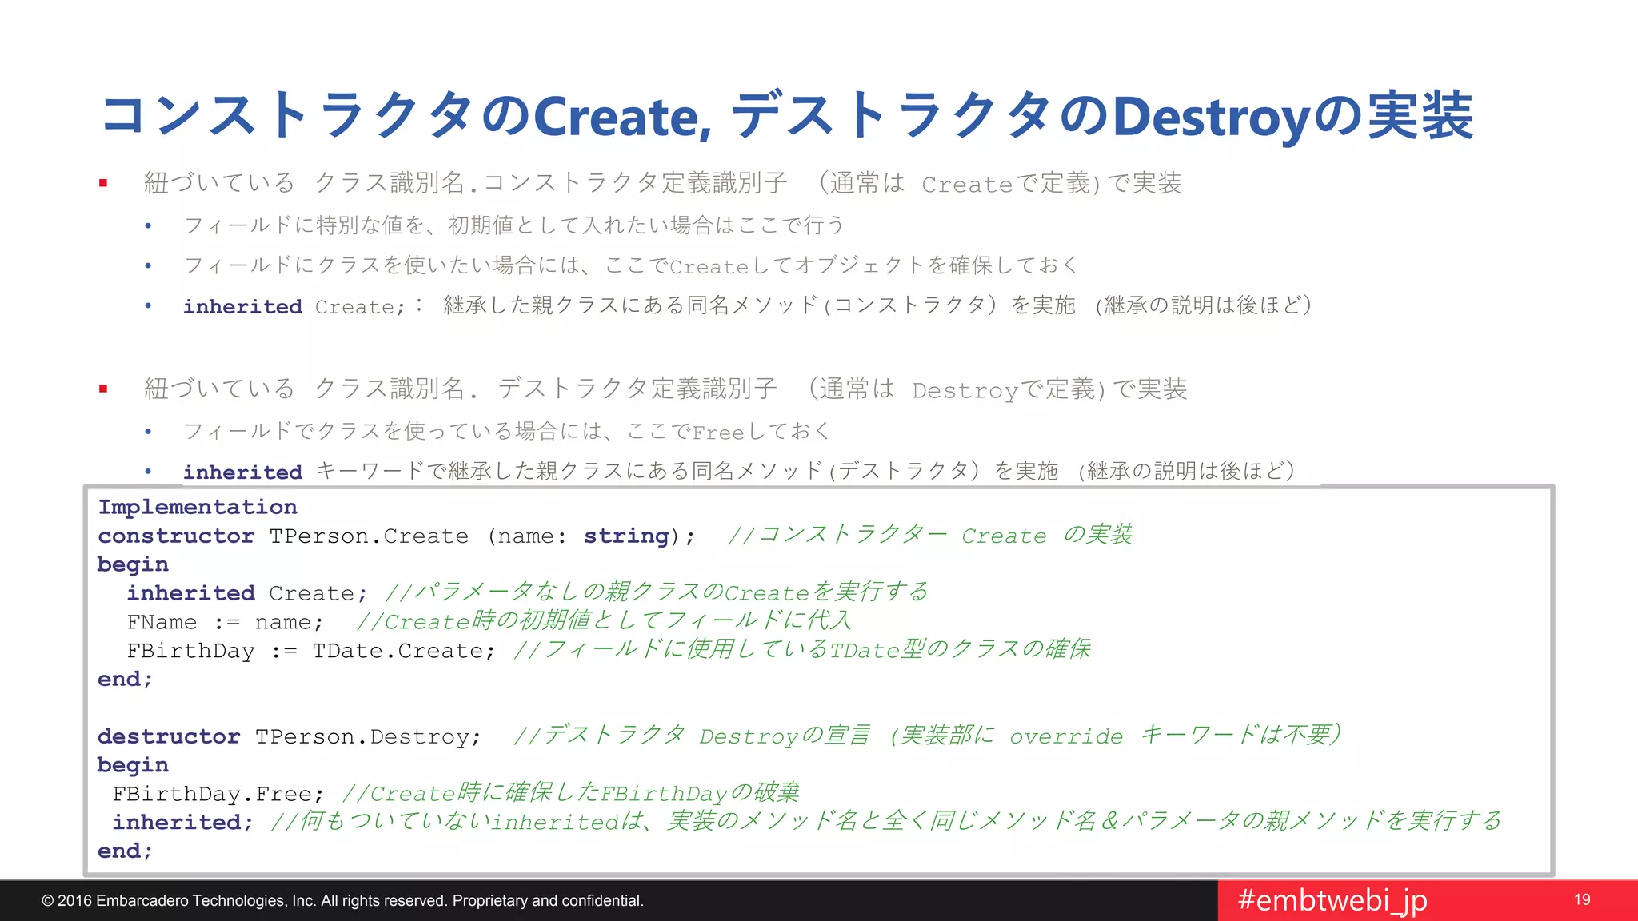Click the Embarcadero copyright footer text

coord(342,901)
